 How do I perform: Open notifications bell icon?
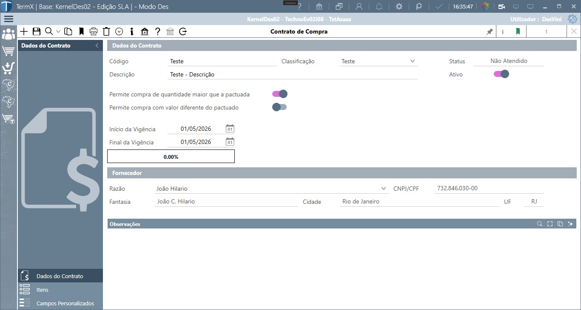point(379,6)
